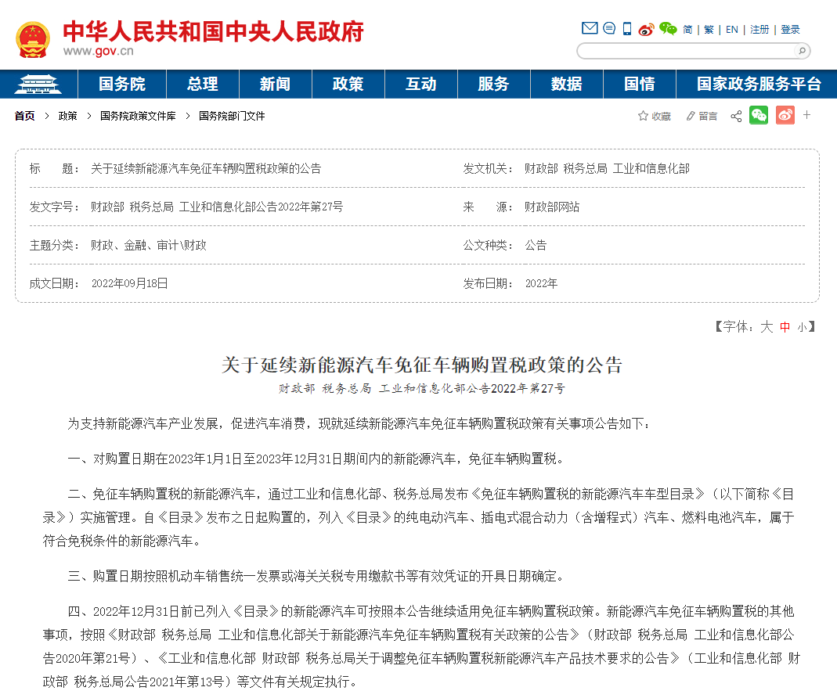Open 国家政务服务平台 menu item
Screen dimensions: 837x698
point(759,85)
